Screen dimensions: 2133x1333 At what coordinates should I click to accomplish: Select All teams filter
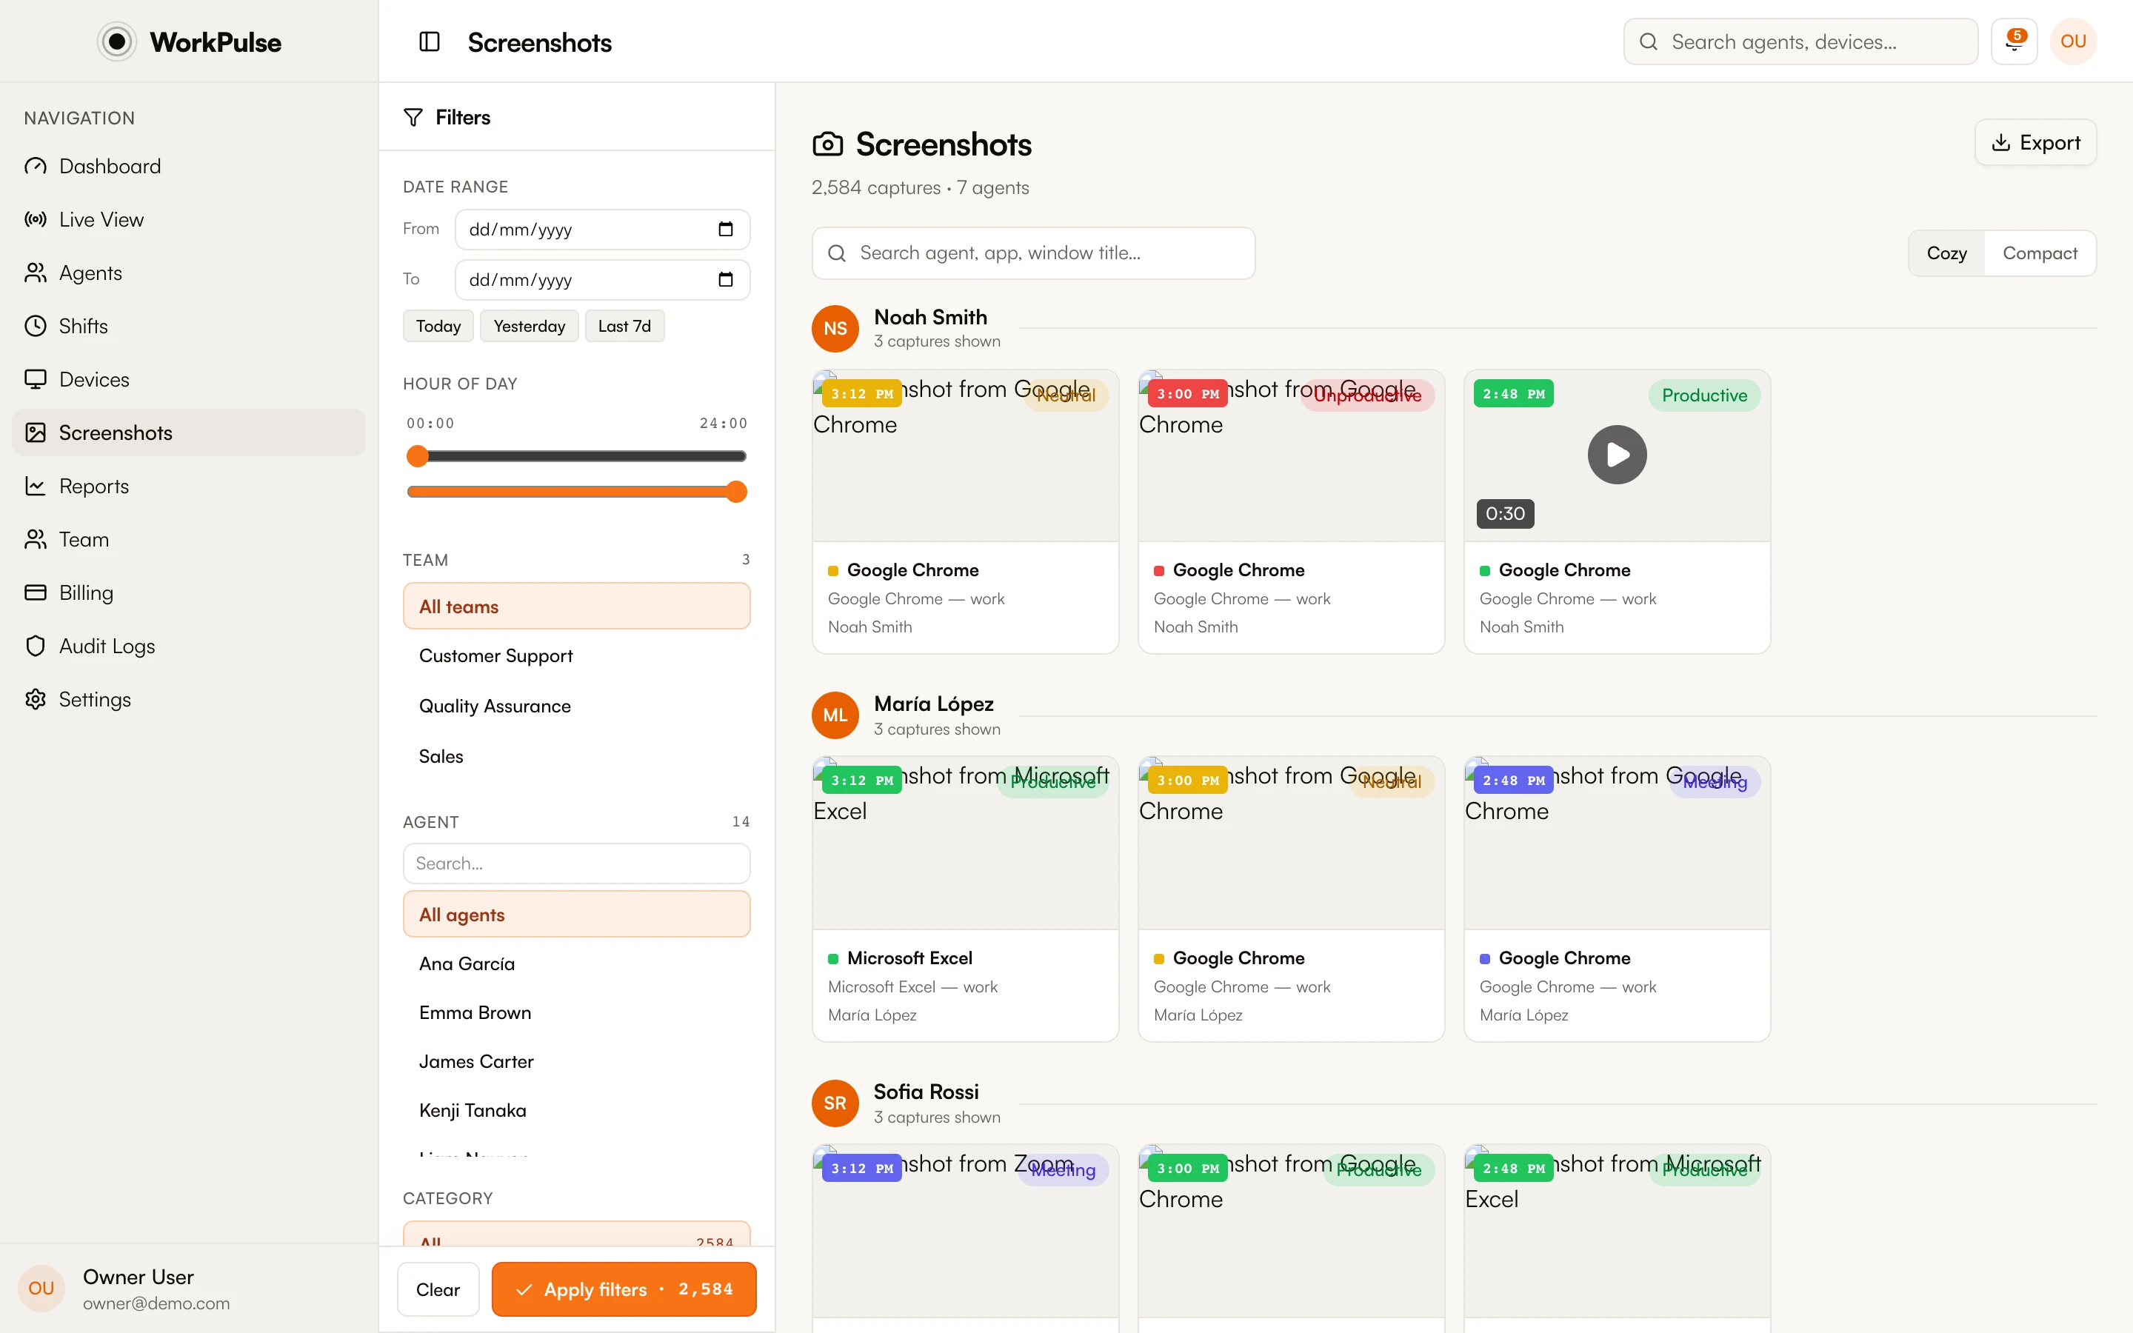[x=576, y=607]
